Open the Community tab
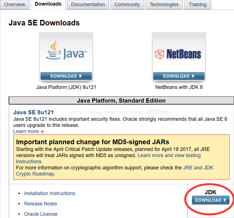Image resolution: width=234 pixels, height=218 pixels. coord(127,4)
